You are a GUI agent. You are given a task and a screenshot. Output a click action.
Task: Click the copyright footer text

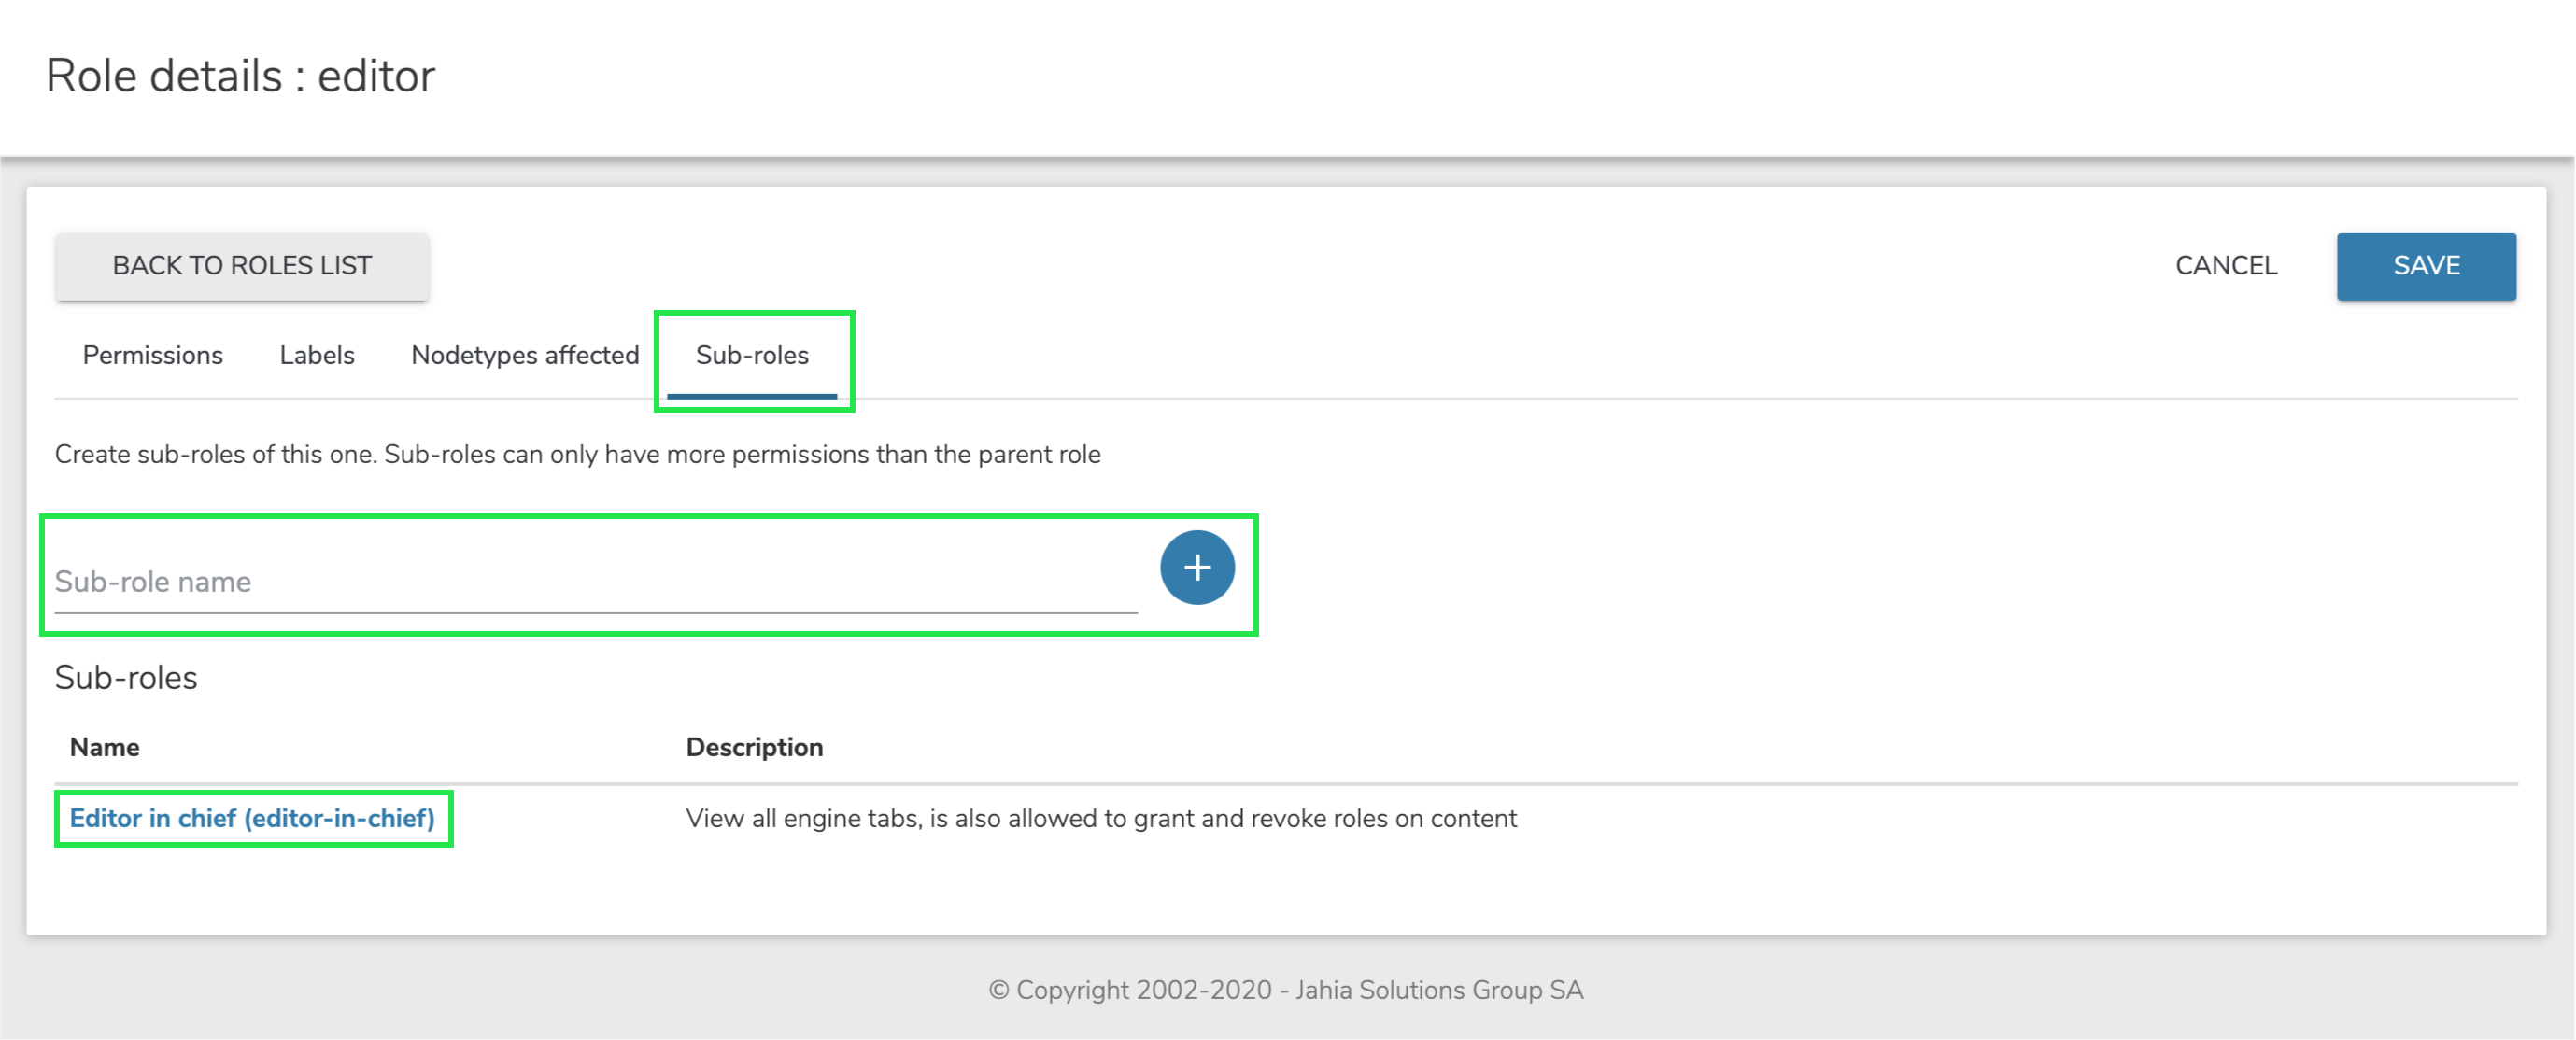point(1286,990)
